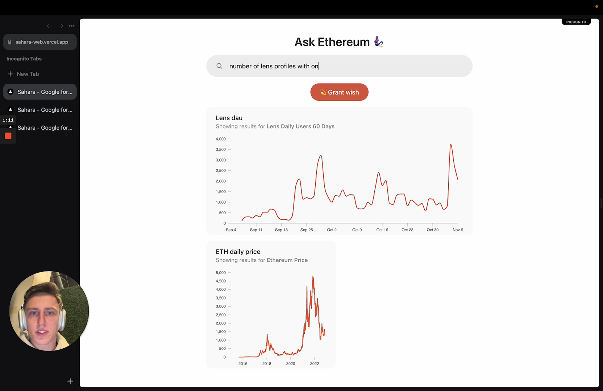Click the Grant wish button
The height and width of the screenshot is (391, 603).
339,92
